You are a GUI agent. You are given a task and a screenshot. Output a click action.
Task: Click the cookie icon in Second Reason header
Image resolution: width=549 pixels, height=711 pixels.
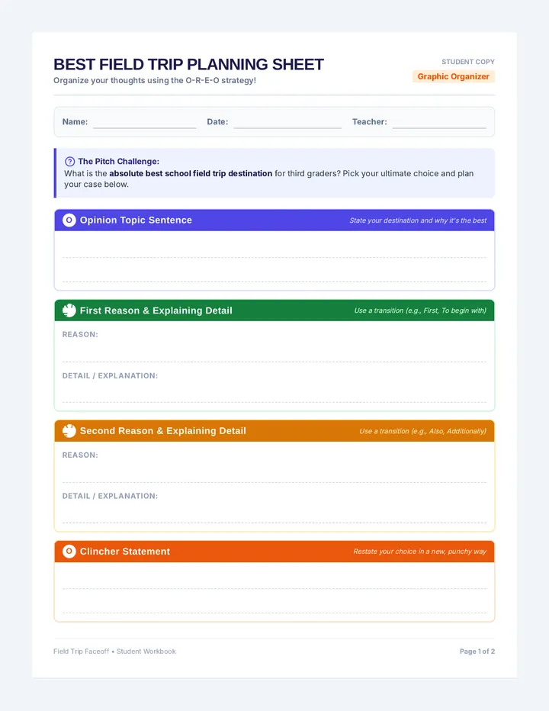(69, 431)
